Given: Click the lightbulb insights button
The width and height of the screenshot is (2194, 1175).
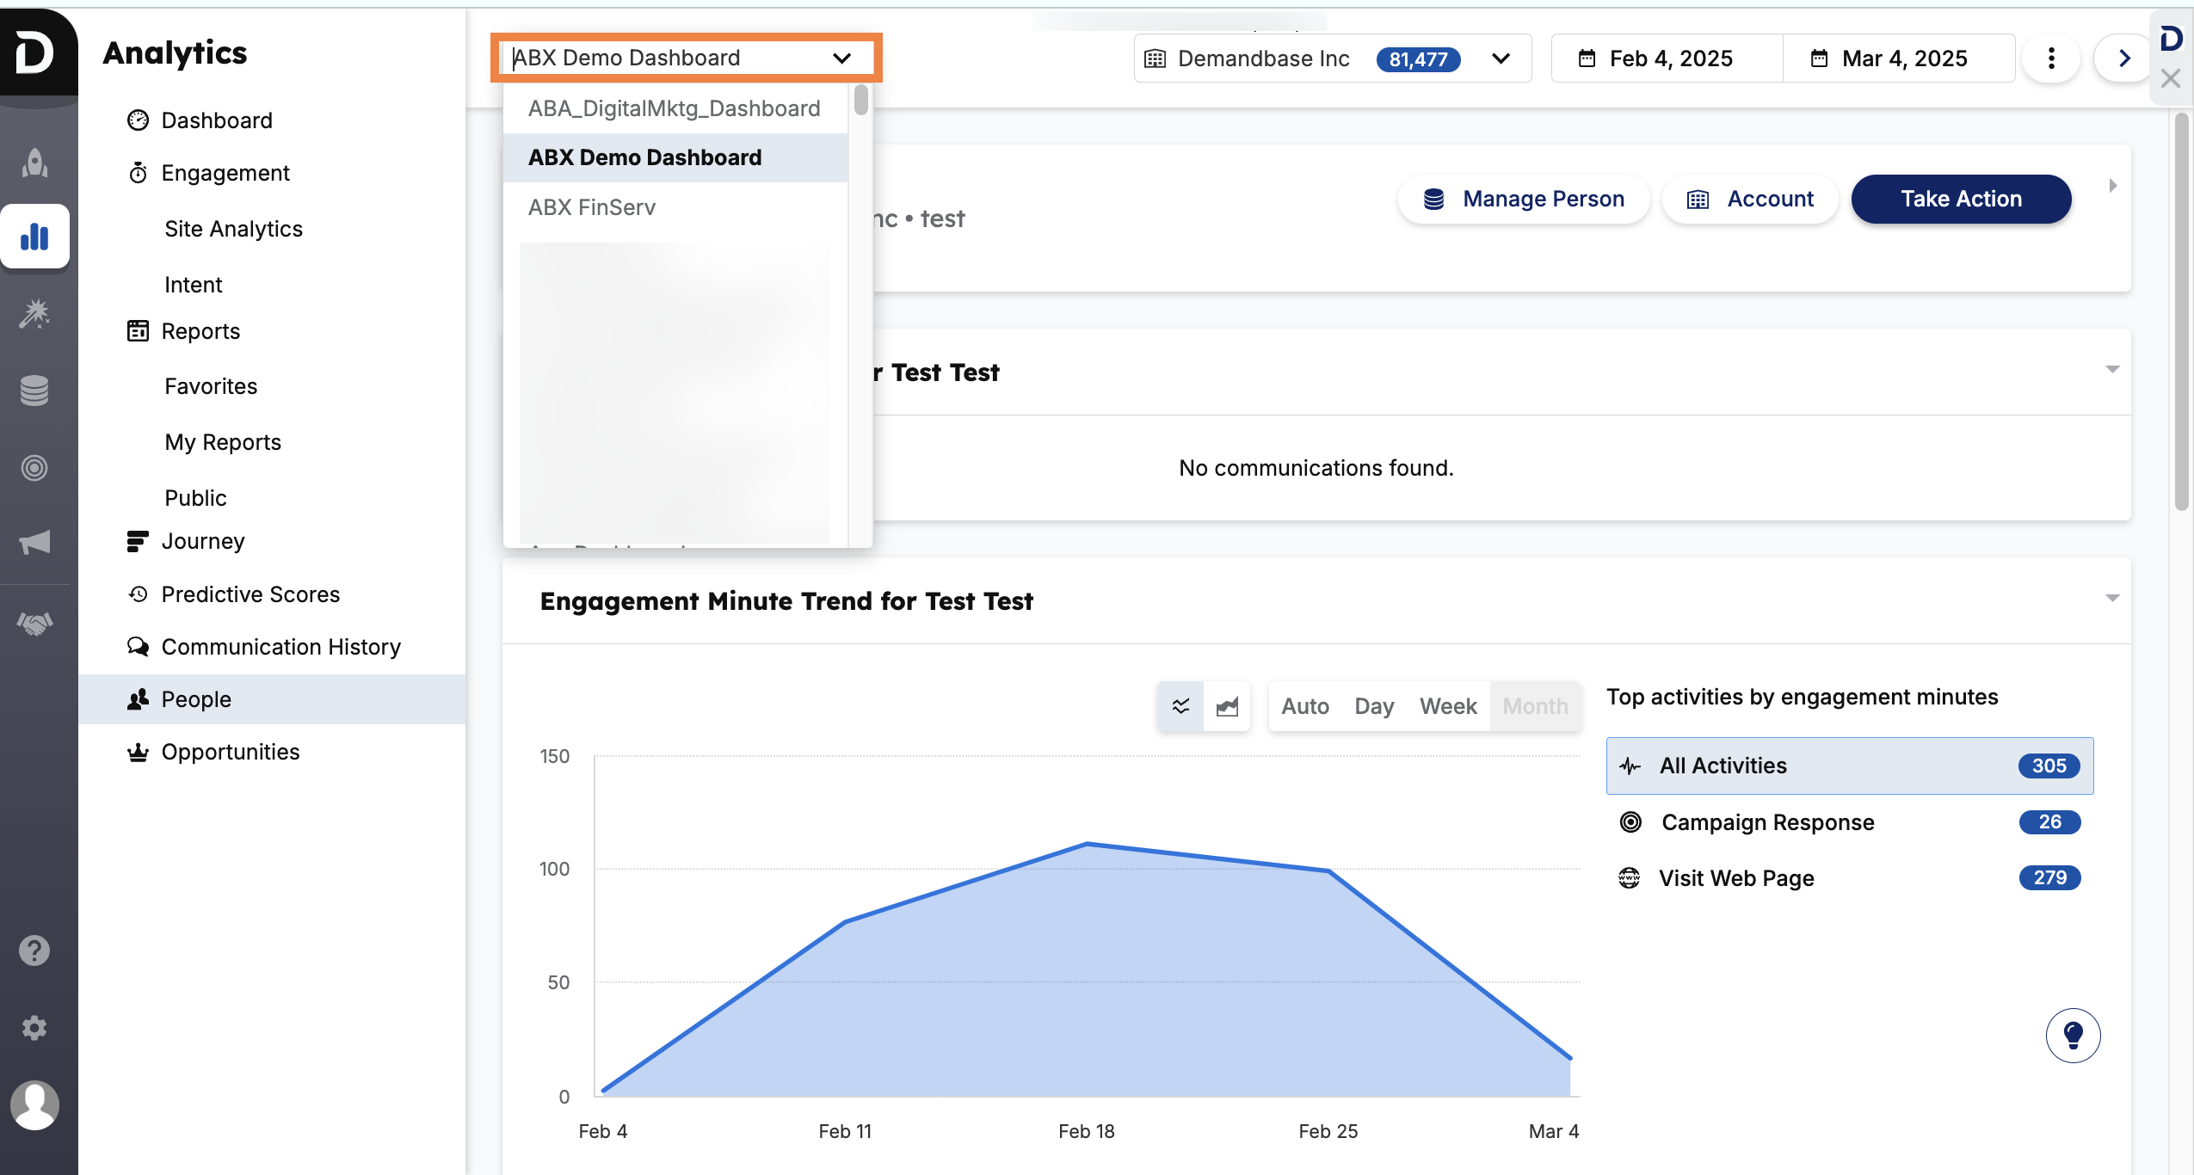Looking at the screenshot, I should 2073,1035.
